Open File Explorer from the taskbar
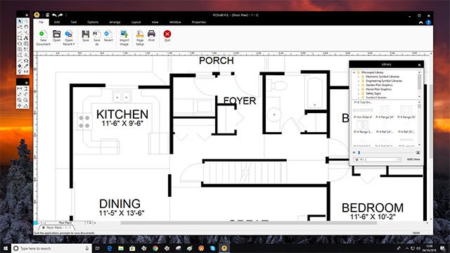The image size is (450, 253). [x=121, y=248]
